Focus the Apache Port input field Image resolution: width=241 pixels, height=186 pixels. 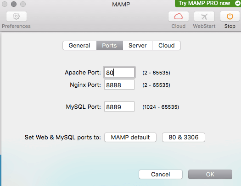[x=119, y=72]
